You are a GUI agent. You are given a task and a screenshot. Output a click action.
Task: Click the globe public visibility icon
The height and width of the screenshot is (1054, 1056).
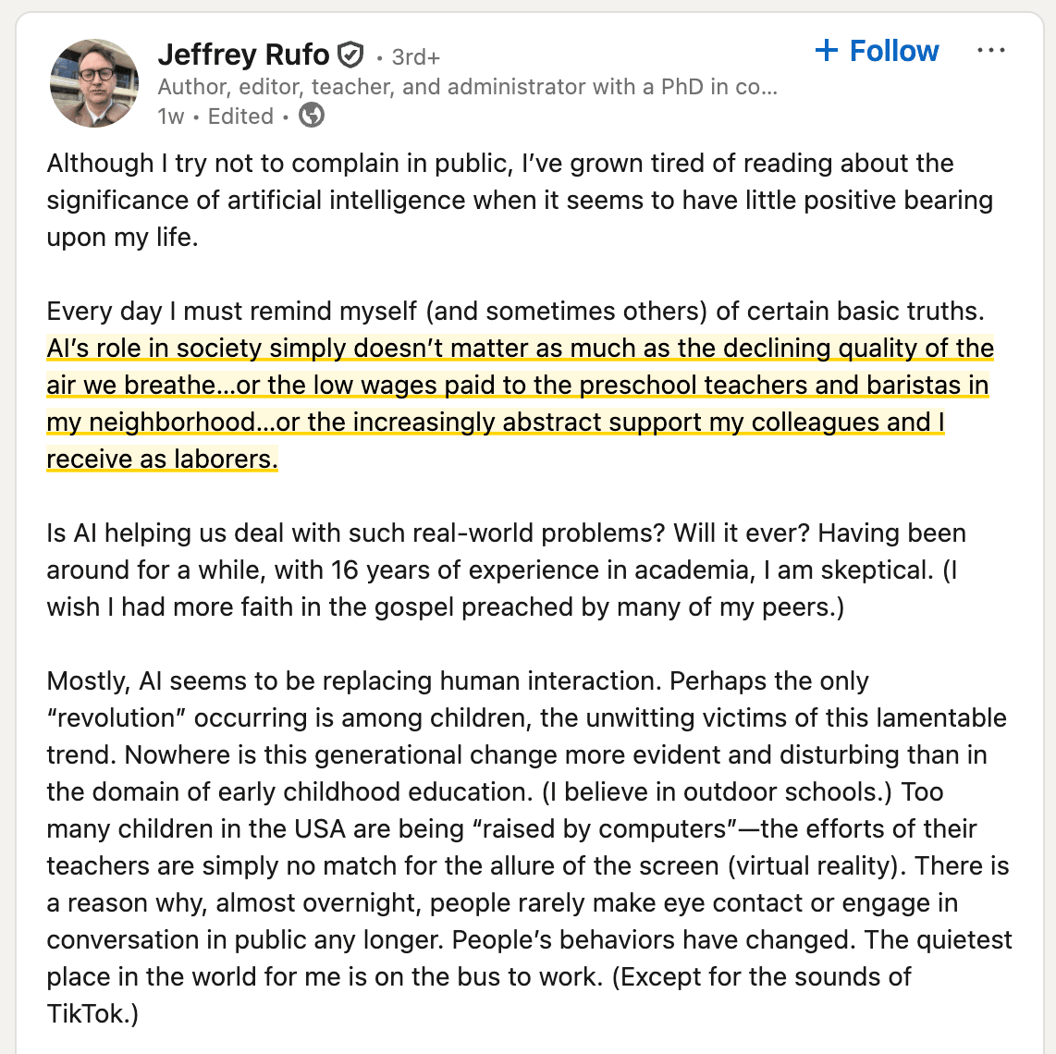pos(312,116)
